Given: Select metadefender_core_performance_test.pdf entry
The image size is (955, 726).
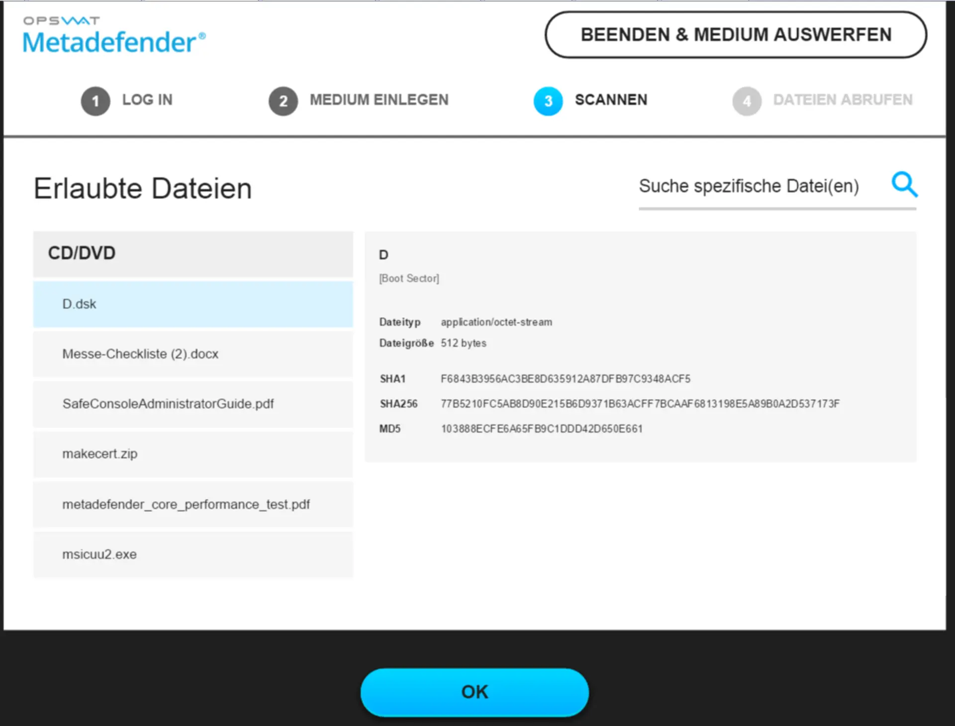Looking at the screenshot, I should 193,504.
